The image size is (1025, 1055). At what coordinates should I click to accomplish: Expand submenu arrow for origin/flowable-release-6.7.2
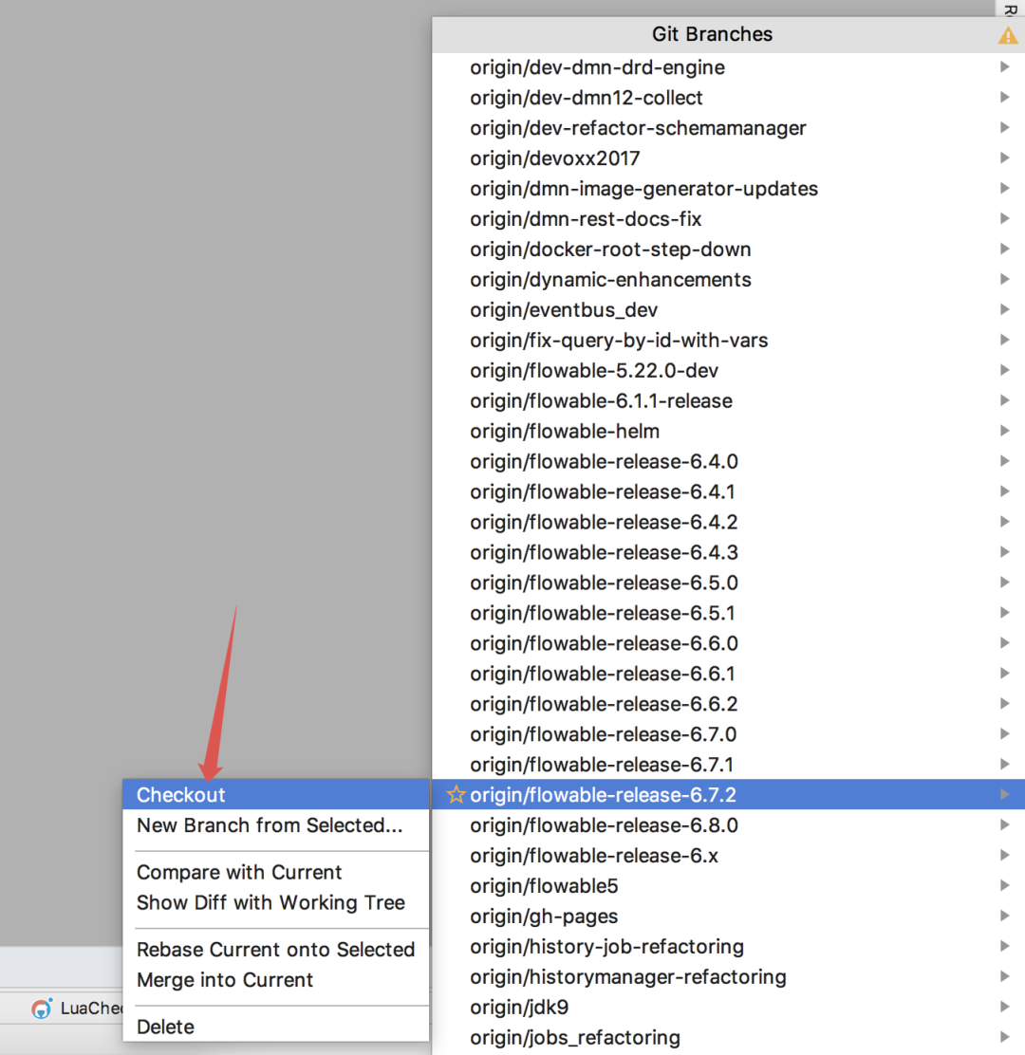coord(1004,795)
